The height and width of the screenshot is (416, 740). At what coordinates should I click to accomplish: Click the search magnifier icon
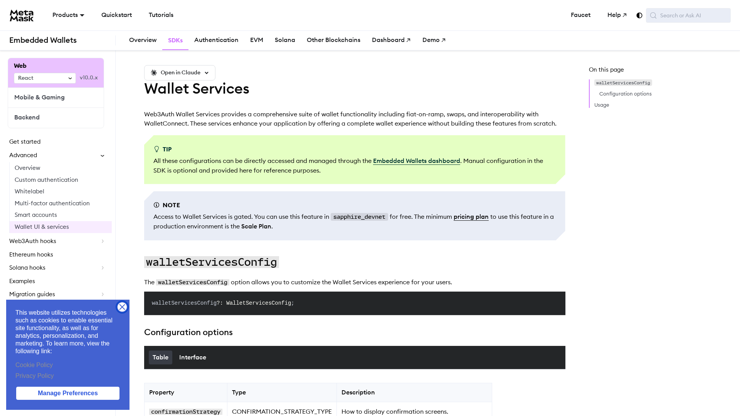pyautogui.click(x=653, y=15)
